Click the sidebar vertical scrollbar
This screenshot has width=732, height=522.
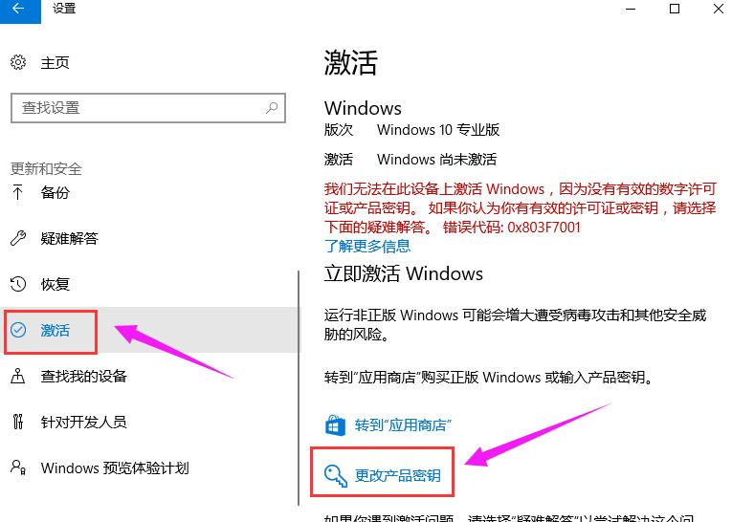[x=299, y=387]
